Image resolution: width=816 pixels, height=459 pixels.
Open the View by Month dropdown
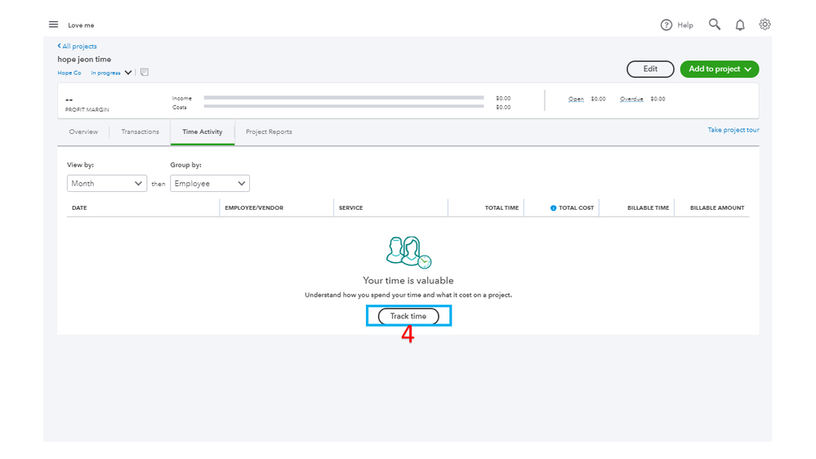coord(107,183)
